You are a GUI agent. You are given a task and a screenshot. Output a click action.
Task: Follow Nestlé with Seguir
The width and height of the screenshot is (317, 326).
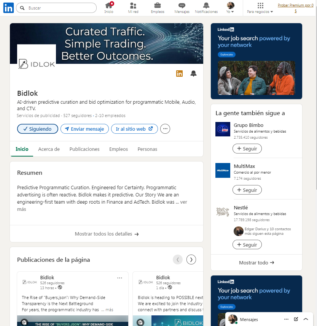[x=247, y=245]
